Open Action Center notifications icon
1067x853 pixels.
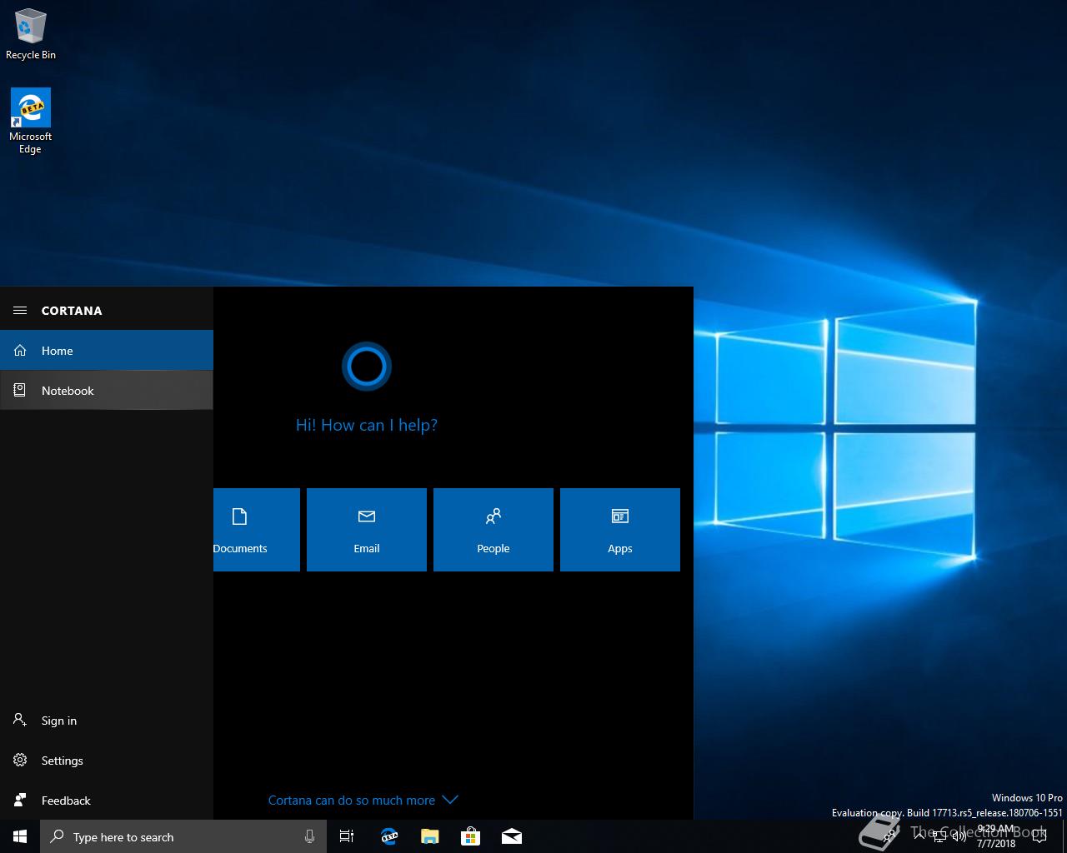1039,836
